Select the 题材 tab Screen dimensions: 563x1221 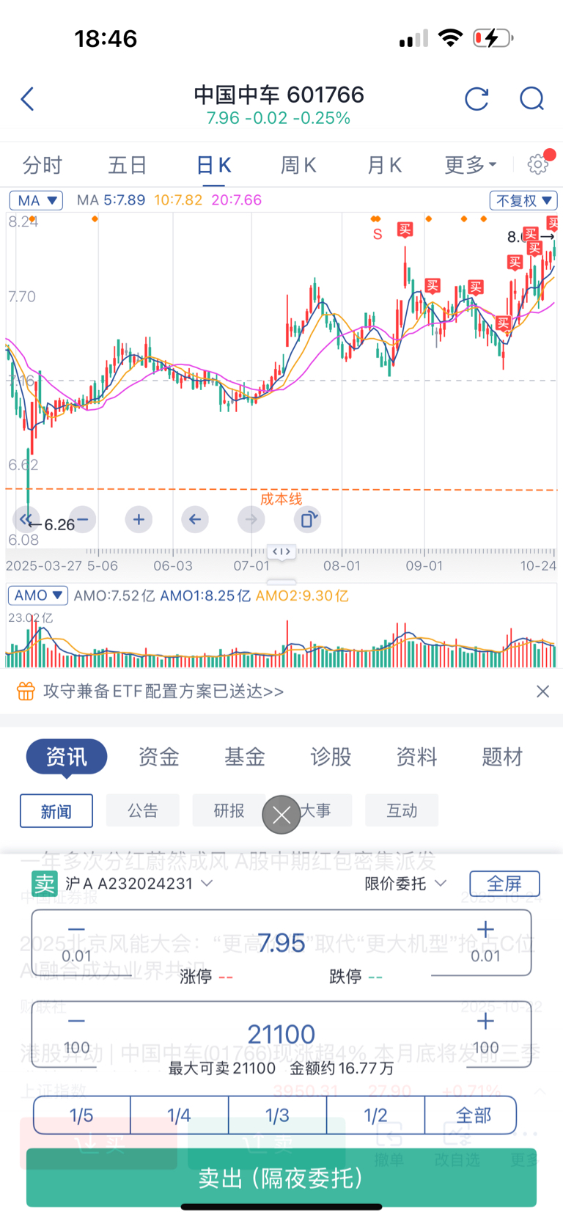point(502,757)
